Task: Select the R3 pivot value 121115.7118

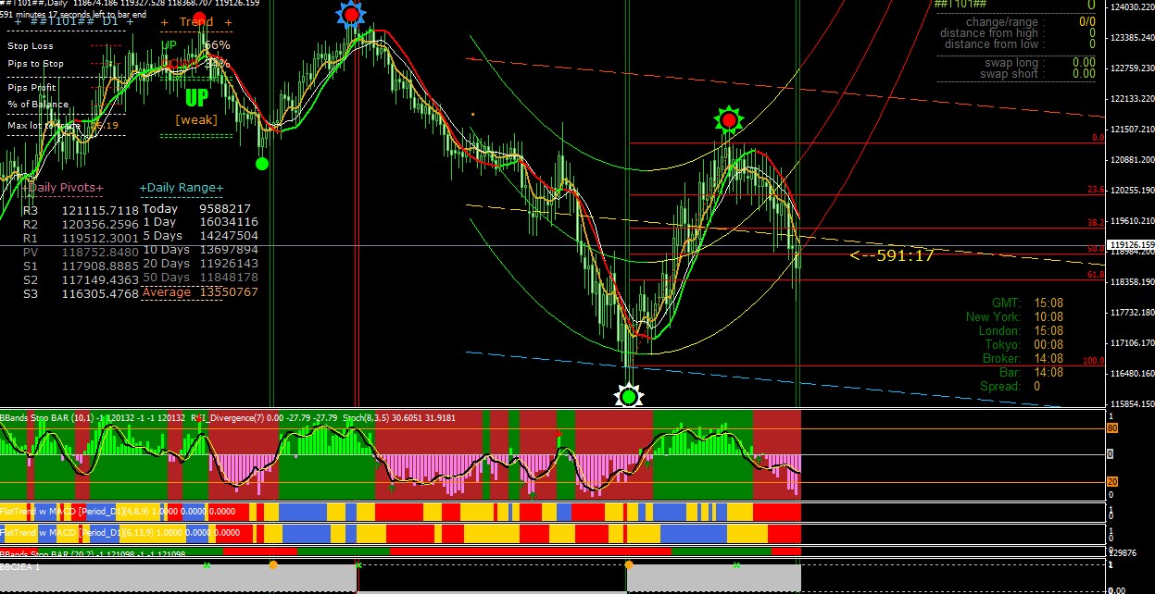Action: click(x=99, y=210)
